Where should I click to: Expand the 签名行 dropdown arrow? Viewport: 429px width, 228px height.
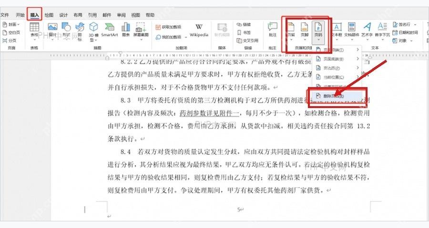pos(415,25)
